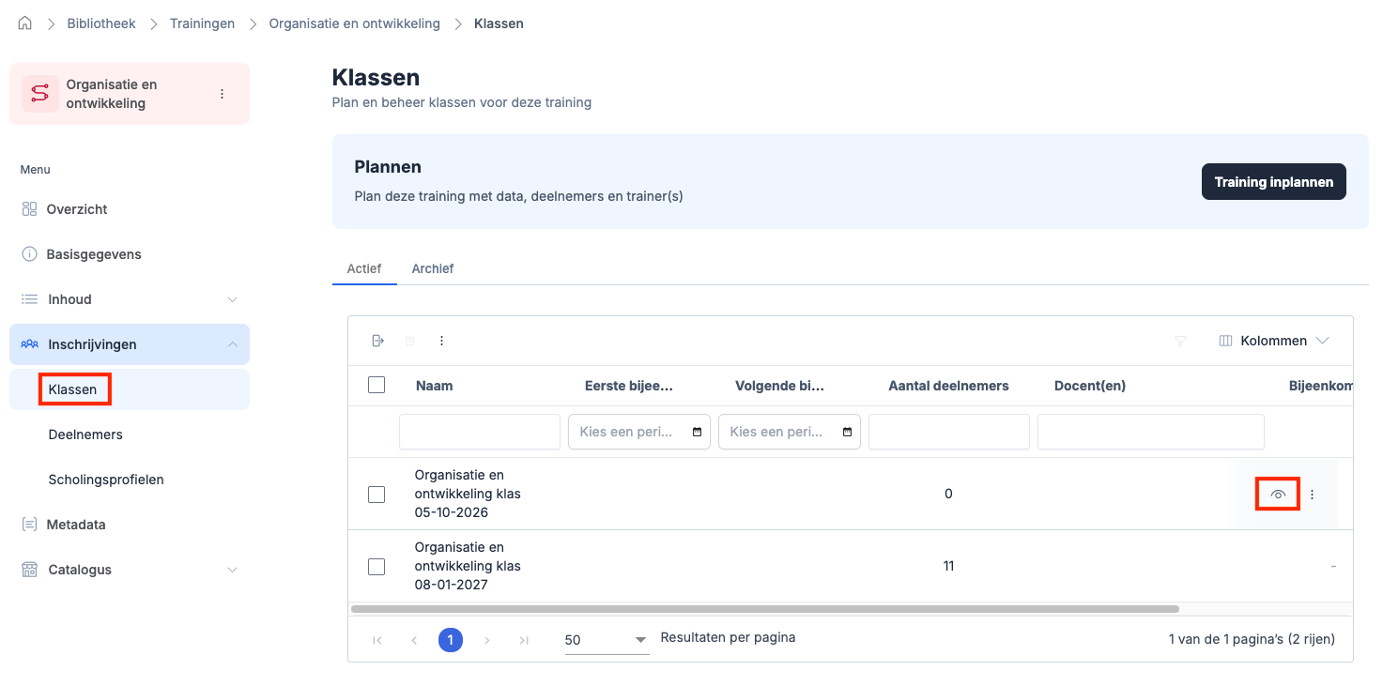The height and width of the screenshot is (686, 1383).
Task: Open row options for the 05-10-2026 class
Action: click(x=1313, y=495)
